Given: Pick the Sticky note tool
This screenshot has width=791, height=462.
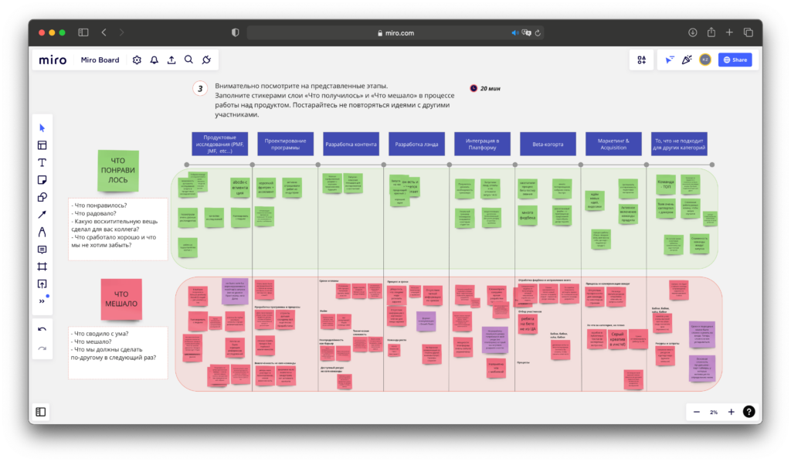Looking at the screenshot, I should pyautogui.click(x=42, y=179).
